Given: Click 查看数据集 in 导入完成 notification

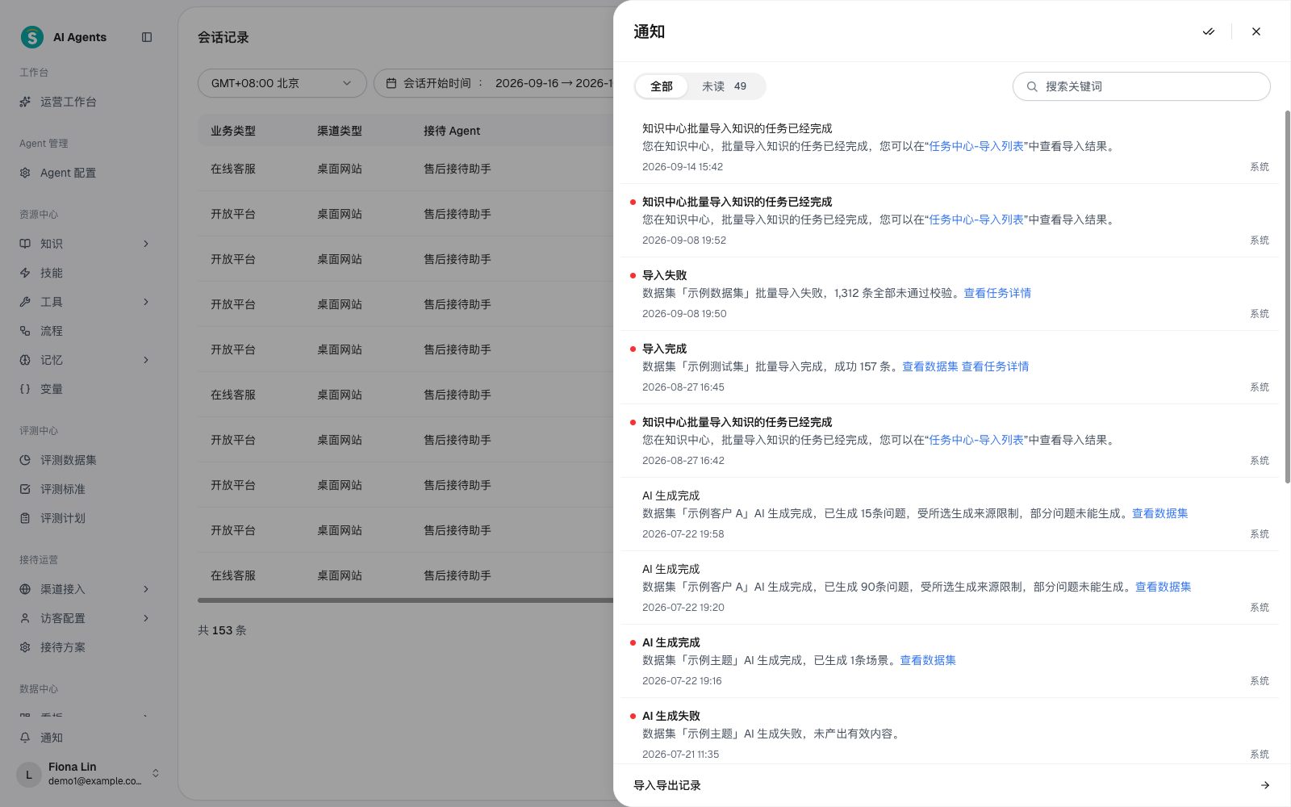Looking at the screenshot, I should click(x=930, y=366).
